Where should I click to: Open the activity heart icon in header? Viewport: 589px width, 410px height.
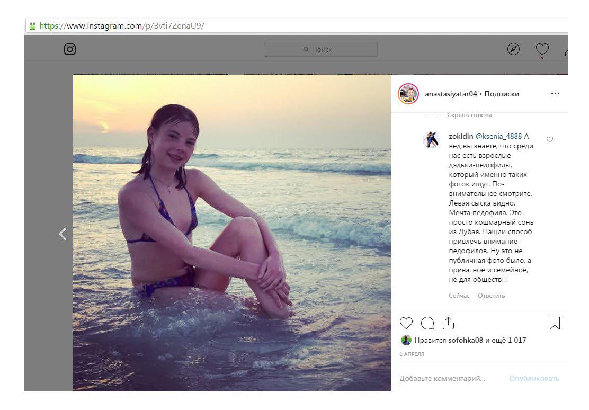tap(542, 49)
